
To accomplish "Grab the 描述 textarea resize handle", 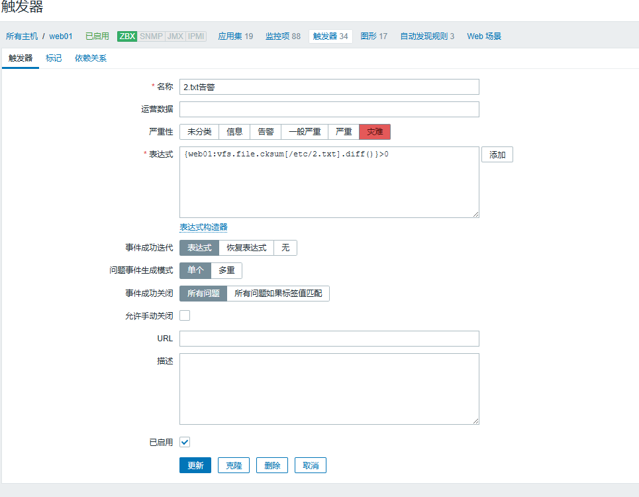I will coord(475,421).
